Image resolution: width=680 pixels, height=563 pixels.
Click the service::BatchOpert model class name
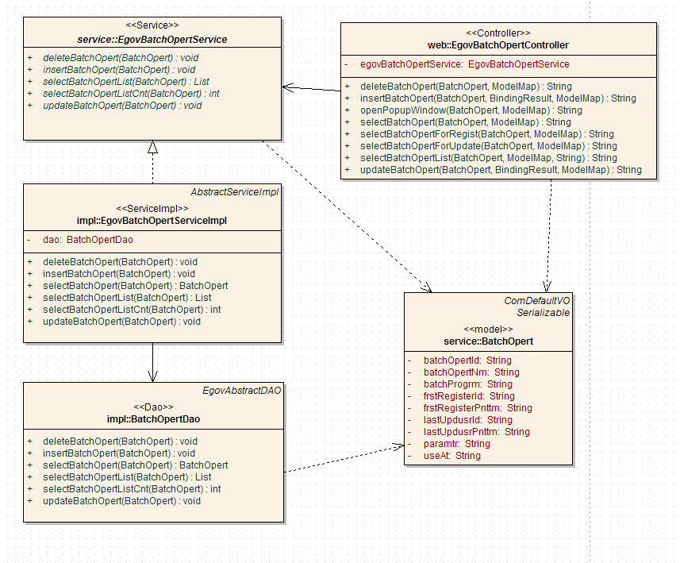click(488, 341)
